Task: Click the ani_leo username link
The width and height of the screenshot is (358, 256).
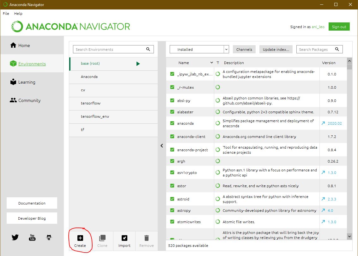Action: pos(318,27)
